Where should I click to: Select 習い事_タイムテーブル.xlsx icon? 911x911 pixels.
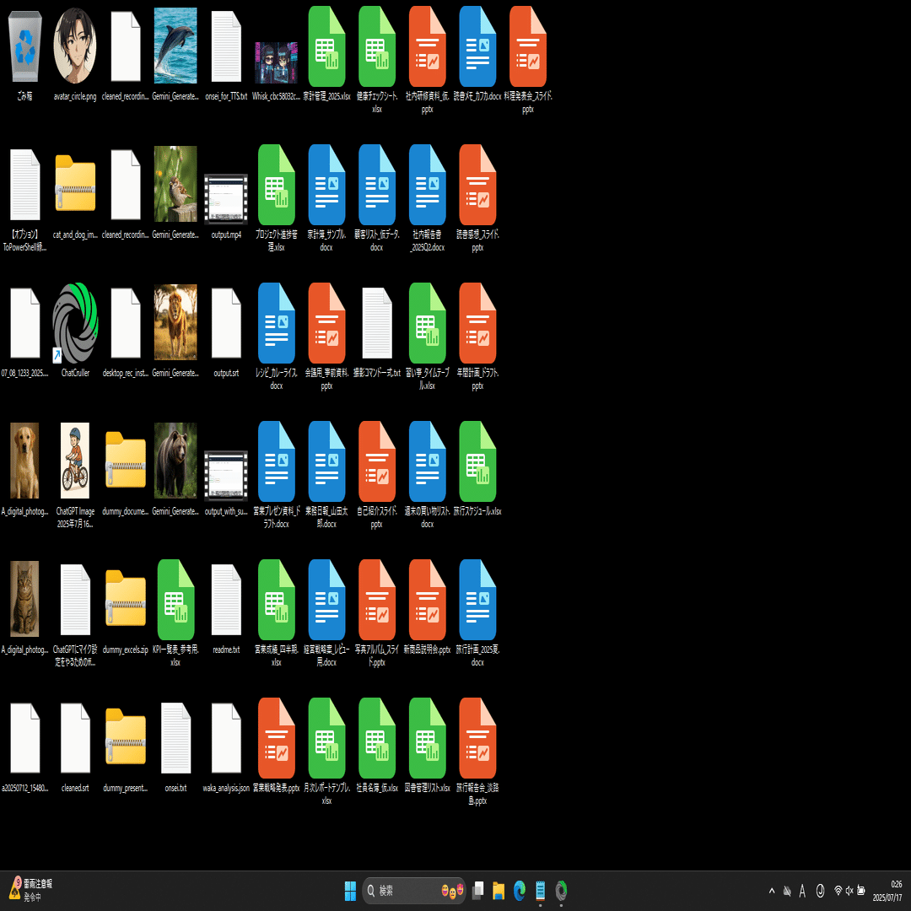click(427, 323)
